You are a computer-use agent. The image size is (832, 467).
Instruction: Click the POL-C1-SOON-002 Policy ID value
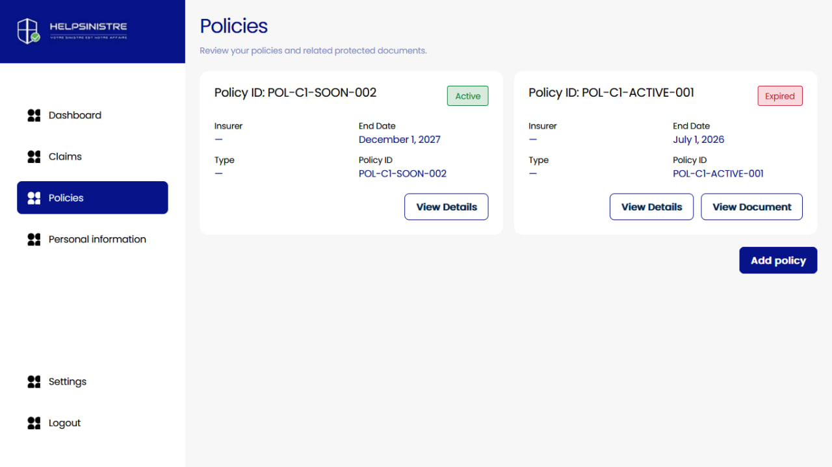pyautogui.click(x=402, y=173)
